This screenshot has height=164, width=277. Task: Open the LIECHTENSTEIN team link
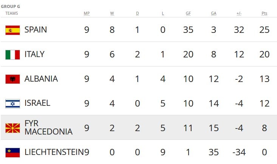(x=54, y=152)
